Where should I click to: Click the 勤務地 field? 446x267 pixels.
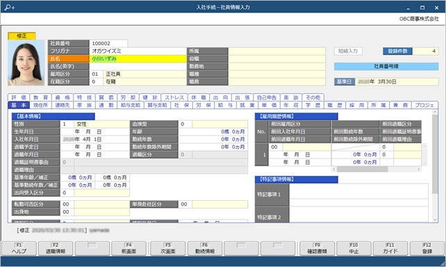(x=276, y=67)
